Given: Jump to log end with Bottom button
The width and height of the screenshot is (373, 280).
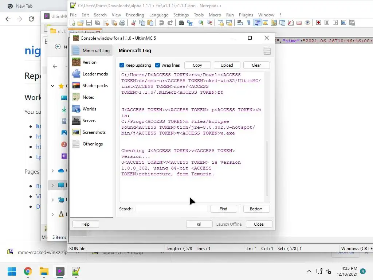Looking at the screenshot, I should click(x=256, y=209).
